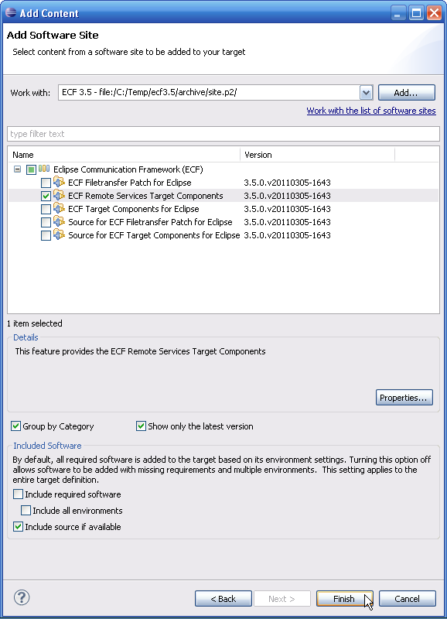Image resolution: width=447 pixels, height=619 pixels.
Task: Open the Properties dialog button
Action: [x=404, y=398]
